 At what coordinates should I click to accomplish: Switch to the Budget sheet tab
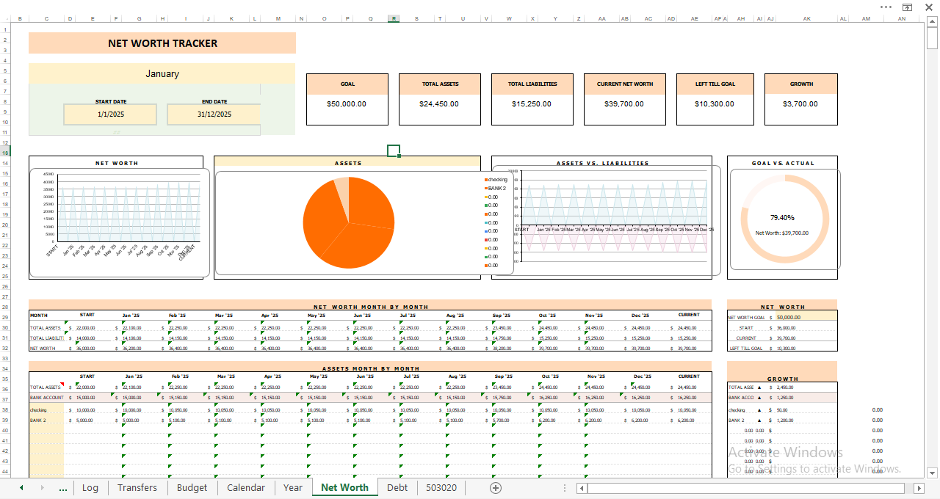coord(192,487)
